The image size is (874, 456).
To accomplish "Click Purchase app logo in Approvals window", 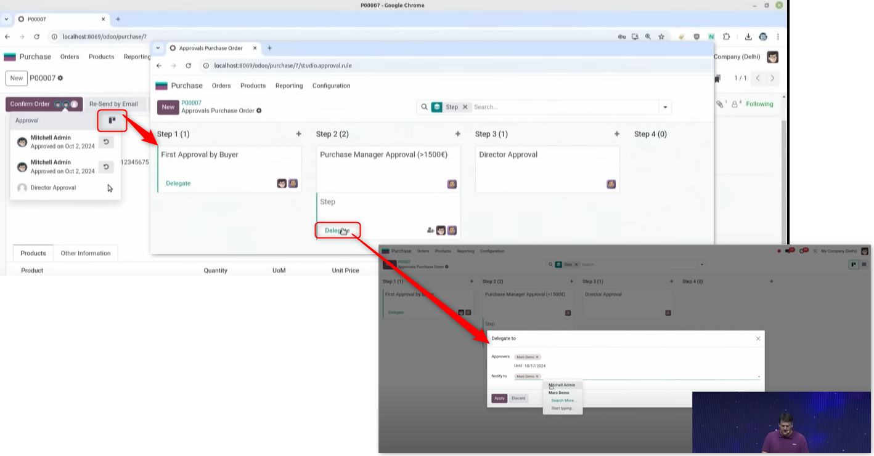I will coord(161,86).
